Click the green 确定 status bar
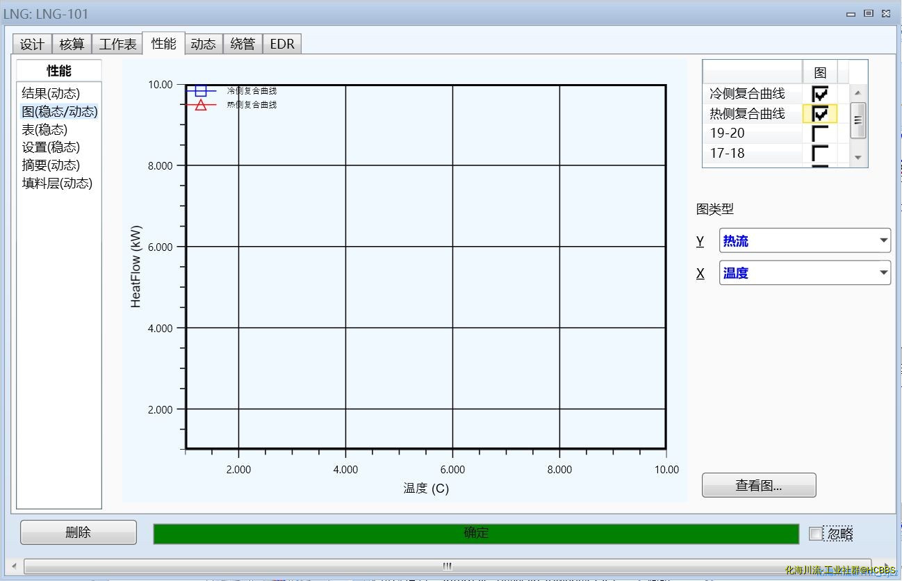The image size is (902, 581). [x=476, y=534]
